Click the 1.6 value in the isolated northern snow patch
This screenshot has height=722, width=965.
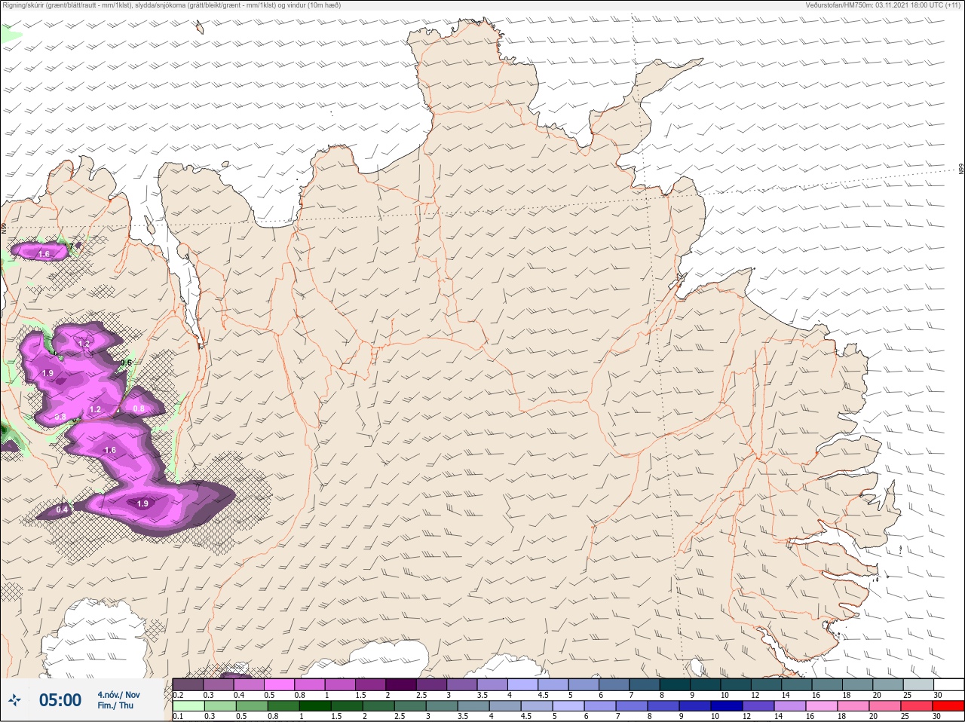click(44, 255)
